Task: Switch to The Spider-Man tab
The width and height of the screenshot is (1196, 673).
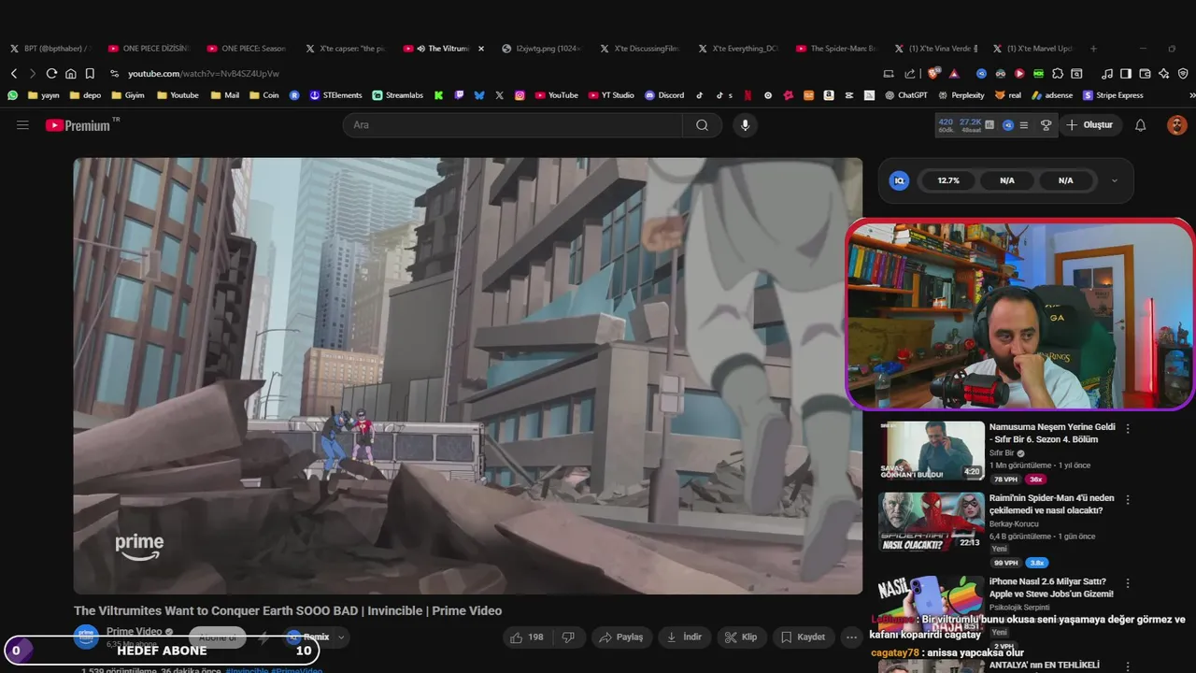Action: 838,49
